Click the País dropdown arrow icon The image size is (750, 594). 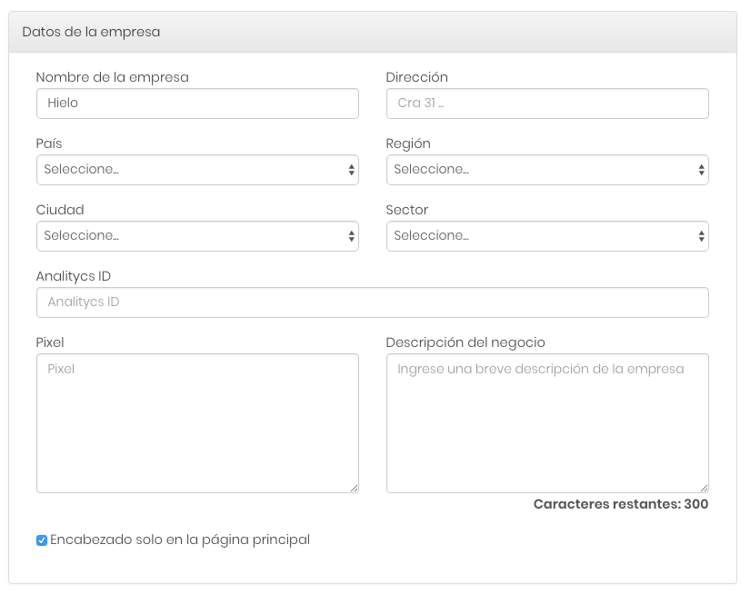(x=352, y=170)
